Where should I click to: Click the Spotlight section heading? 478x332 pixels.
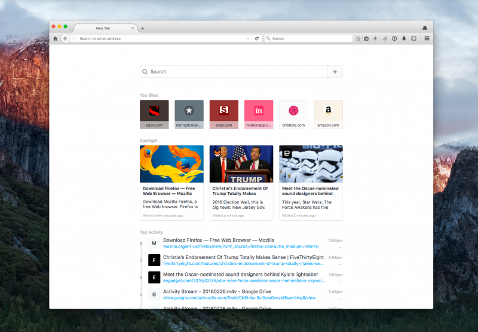coord(148,141)
